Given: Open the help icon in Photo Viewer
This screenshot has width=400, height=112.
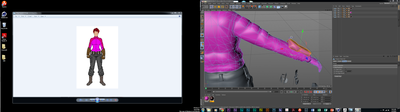Looking at the screenshot, I should [x=179, y=16].
